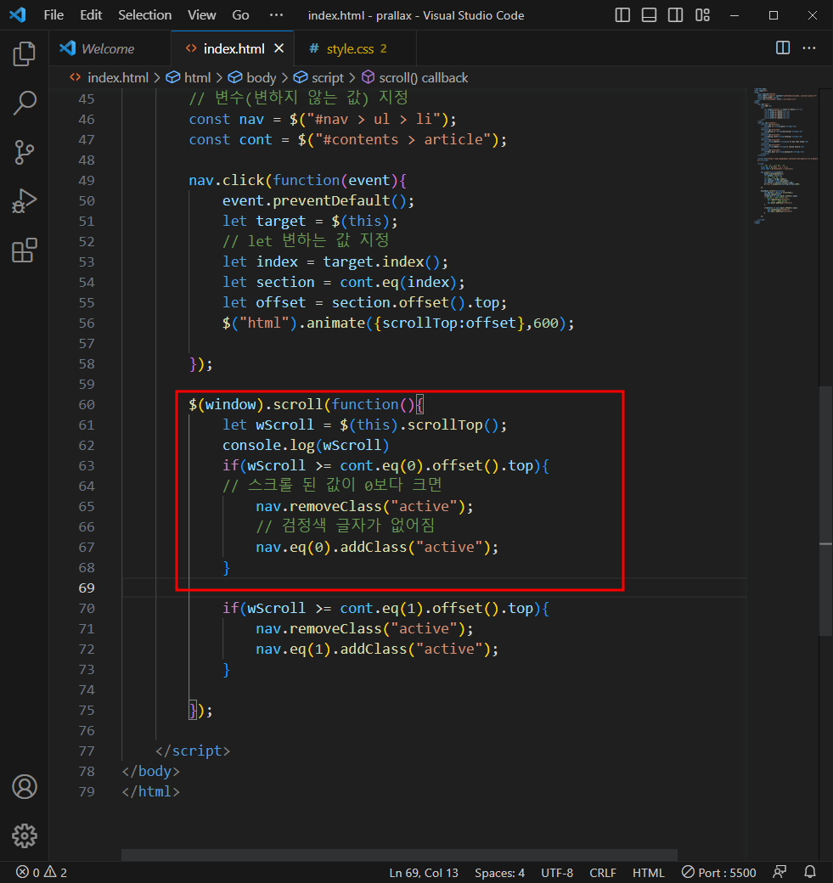
Task: Click 'console.log(wScroll)' on line 62
Action: pyautogui.click(x=306, y=445)
